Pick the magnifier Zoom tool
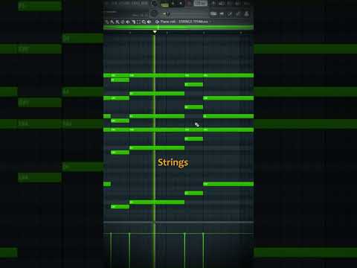Viewport: 357px width, 268px height. click(x=144, y=22)
